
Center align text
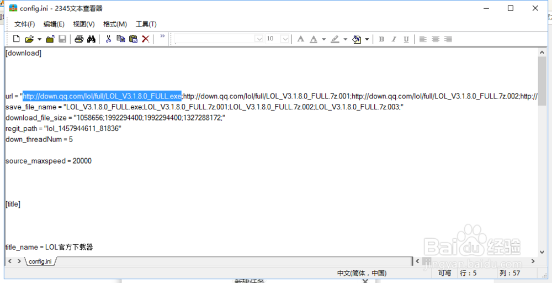click(x=436, y=39)
